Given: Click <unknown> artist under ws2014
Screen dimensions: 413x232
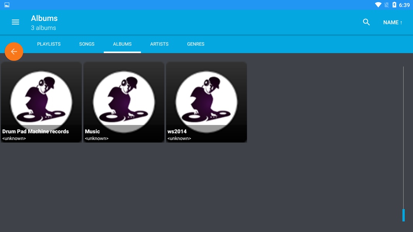Looking at the screenshot, I should tap(179, 138).
